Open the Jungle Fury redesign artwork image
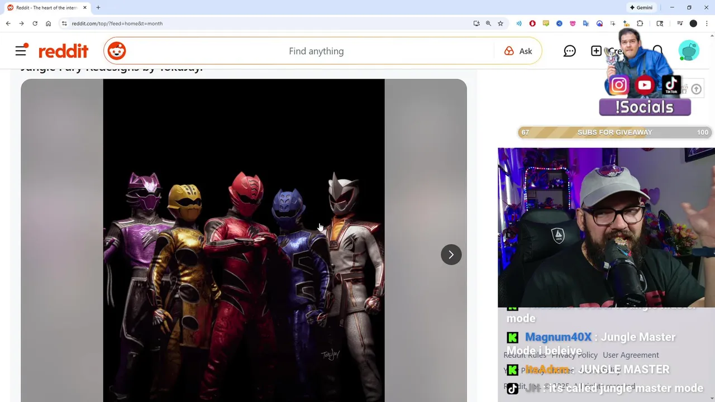The height and width of the screenshot is (402, 715). (244, 240)
